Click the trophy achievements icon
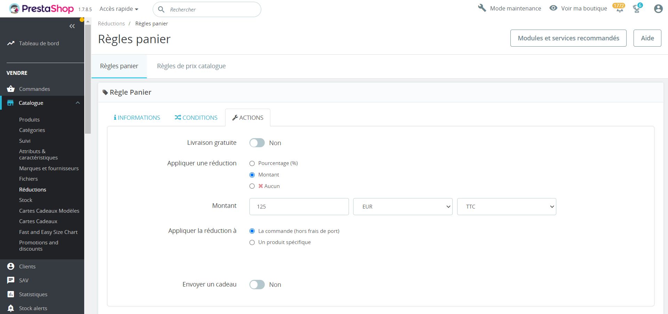 pos(637,9)
